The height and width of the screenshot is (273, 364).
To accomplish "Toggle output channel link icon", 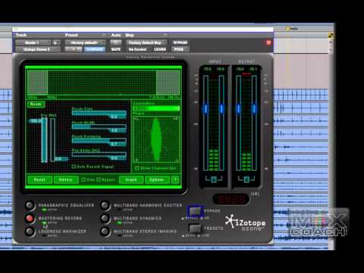I will (246, 179).
